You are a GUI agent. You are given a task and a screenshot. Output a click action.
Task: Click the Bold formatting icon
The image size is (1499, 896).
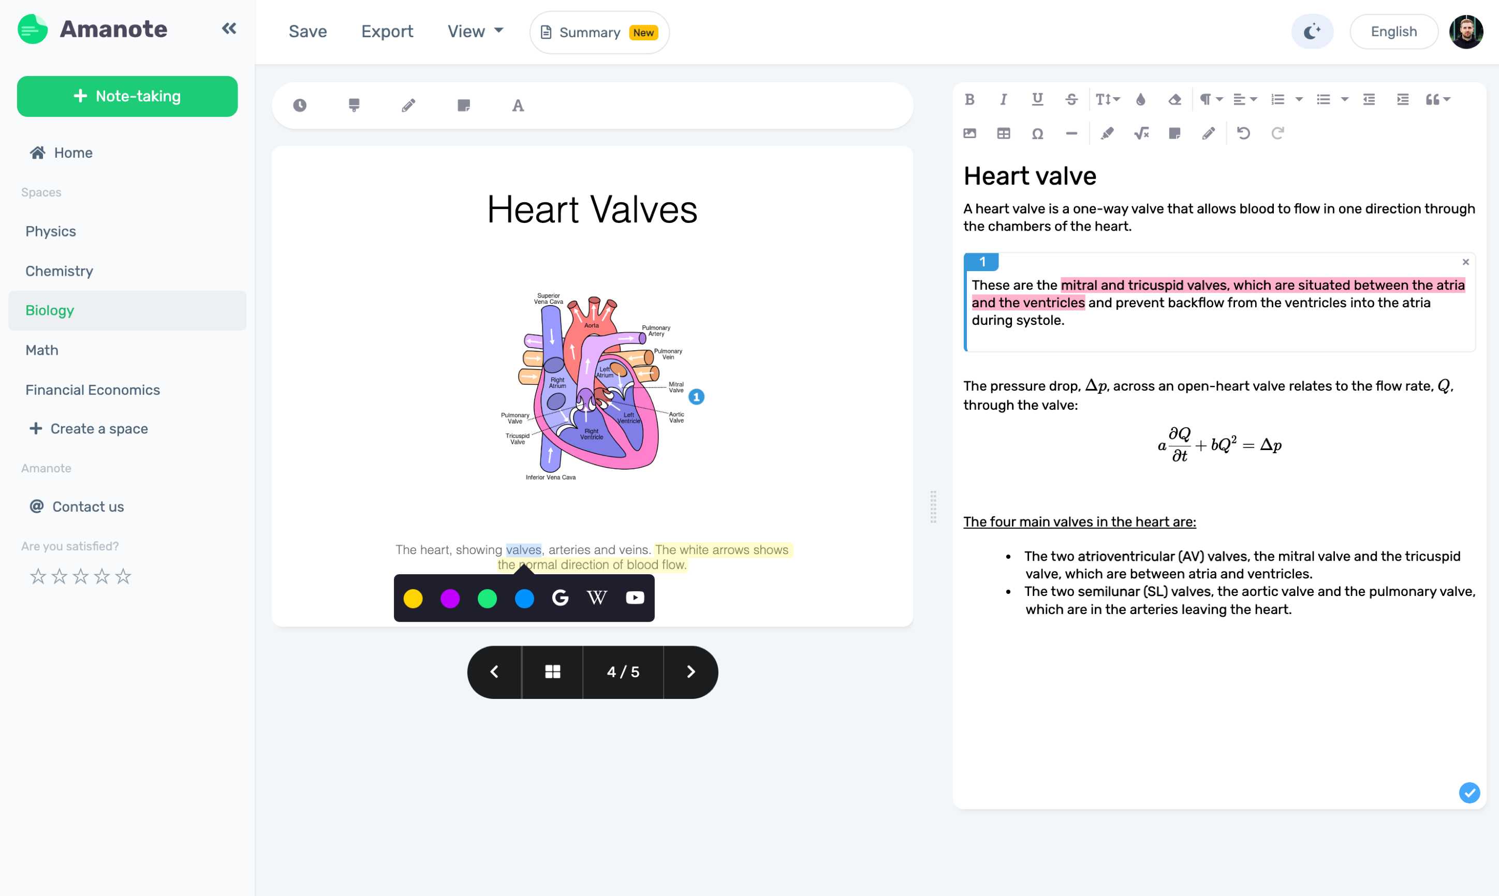tap(970, 98)
